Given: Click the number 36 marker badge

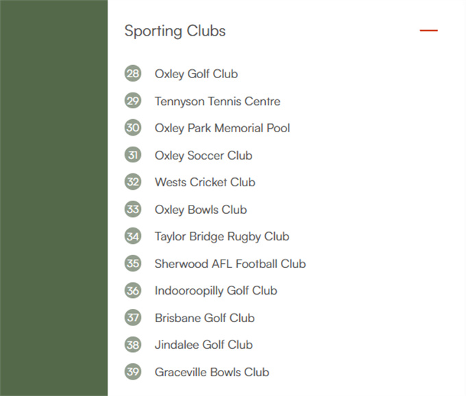Looking at the screenshot, I should pyautogui.click(x=133, y=290).
